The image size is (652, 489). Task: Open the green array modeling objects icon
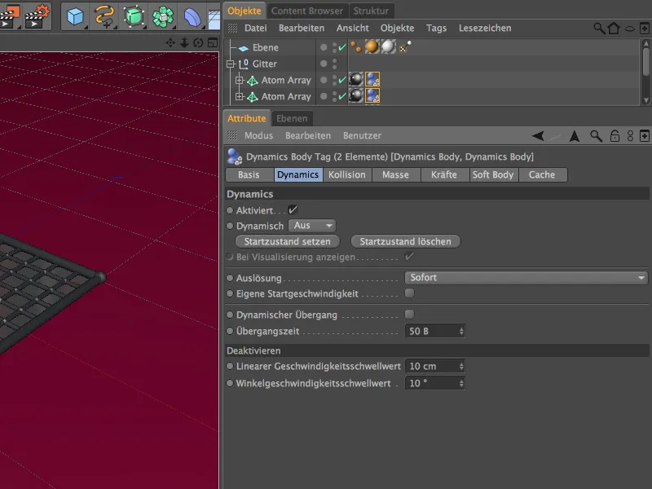(163, 16)
